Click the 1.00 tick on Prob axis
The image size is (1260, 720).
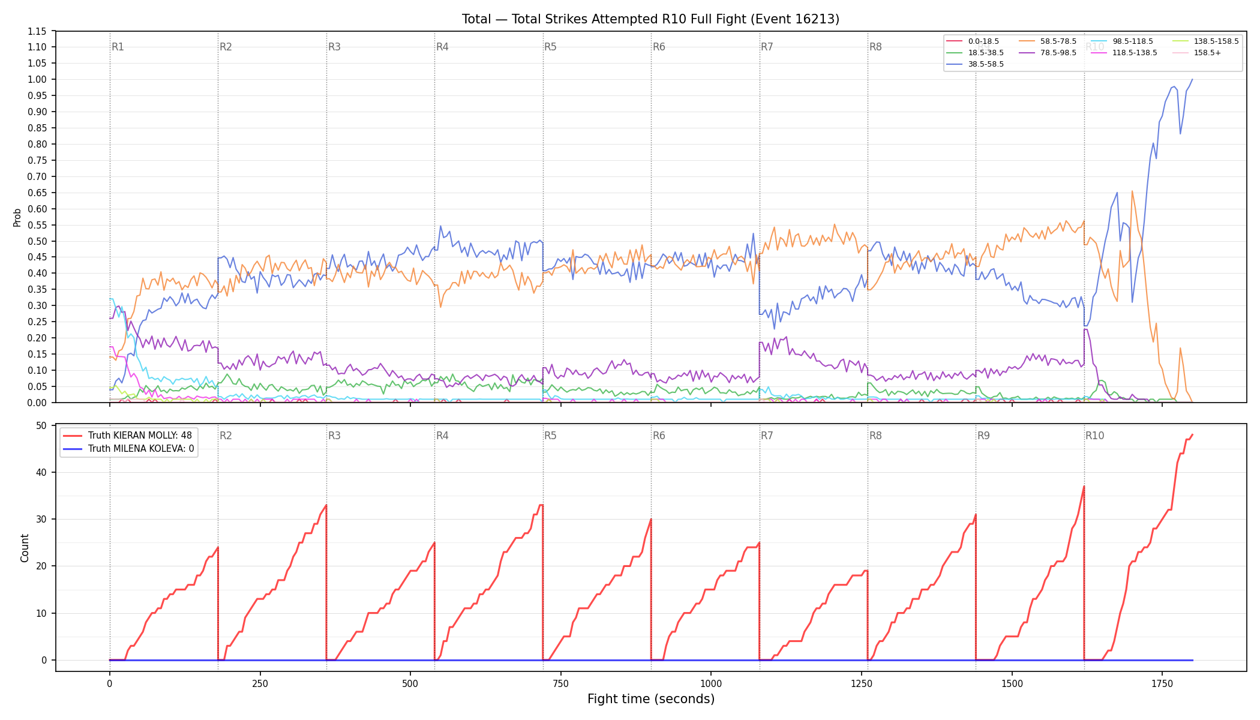(x=38, y=79)
